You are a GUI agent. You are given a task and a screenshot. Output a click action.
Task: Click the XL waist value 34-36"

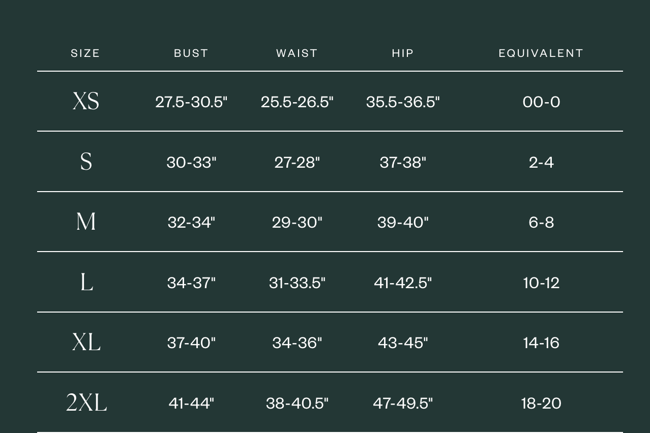click(297, 343)
